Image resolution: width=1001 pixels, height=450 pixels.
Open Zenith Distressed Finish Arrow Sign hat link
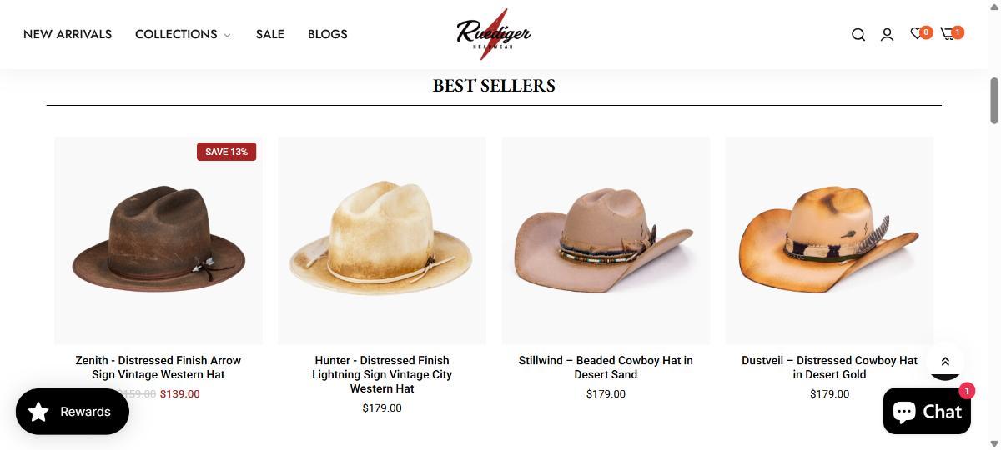coord(158,367)
